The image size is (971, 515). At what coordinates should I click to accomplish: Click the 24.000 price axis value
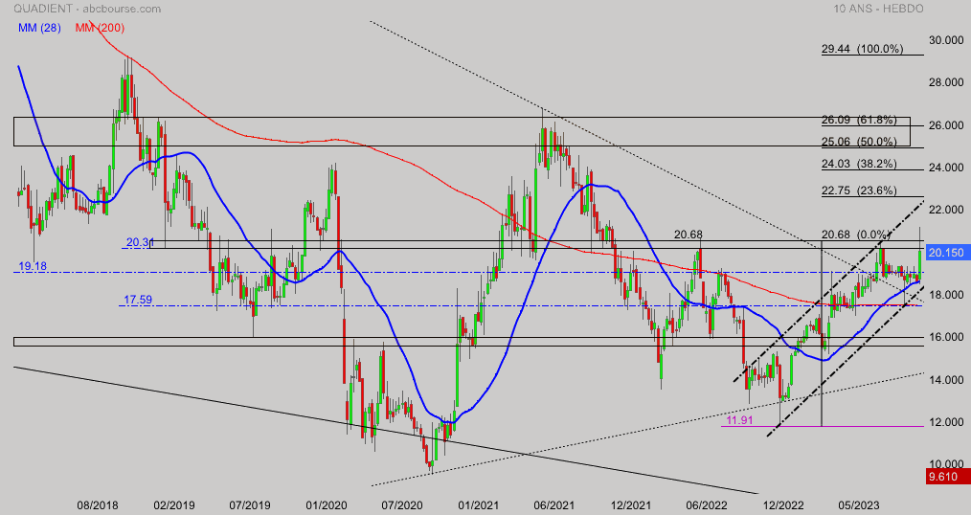click(x=946, y=168)
